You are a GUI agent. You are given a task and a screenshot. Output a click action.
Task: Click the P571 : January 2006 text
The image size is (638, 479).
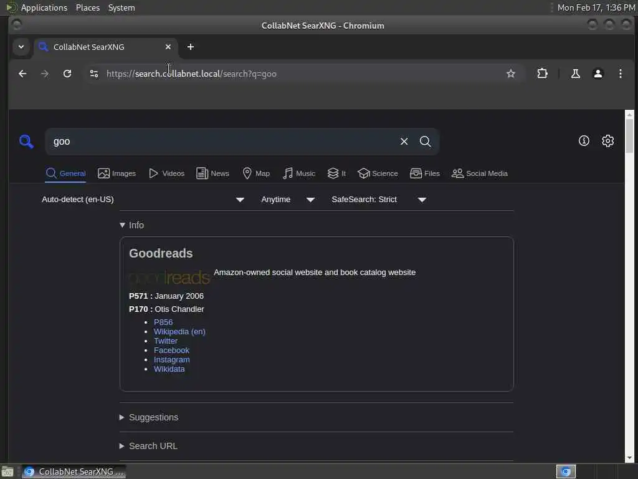166,296
